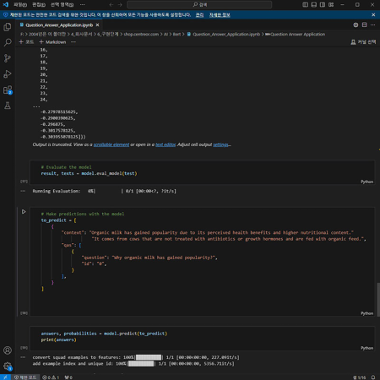Open the Source Control view
This screenshot has width=380, height=380.
pos(8,58)
